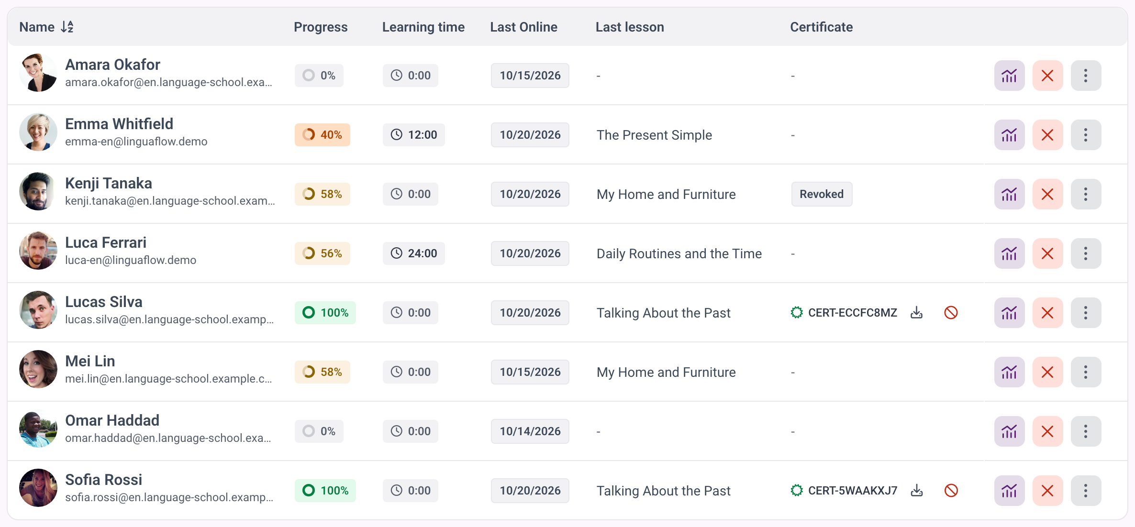The image size is (1135, 527).
Task: Open kebab menu in Luca Ferrari row
Action: click(1086, 253)
